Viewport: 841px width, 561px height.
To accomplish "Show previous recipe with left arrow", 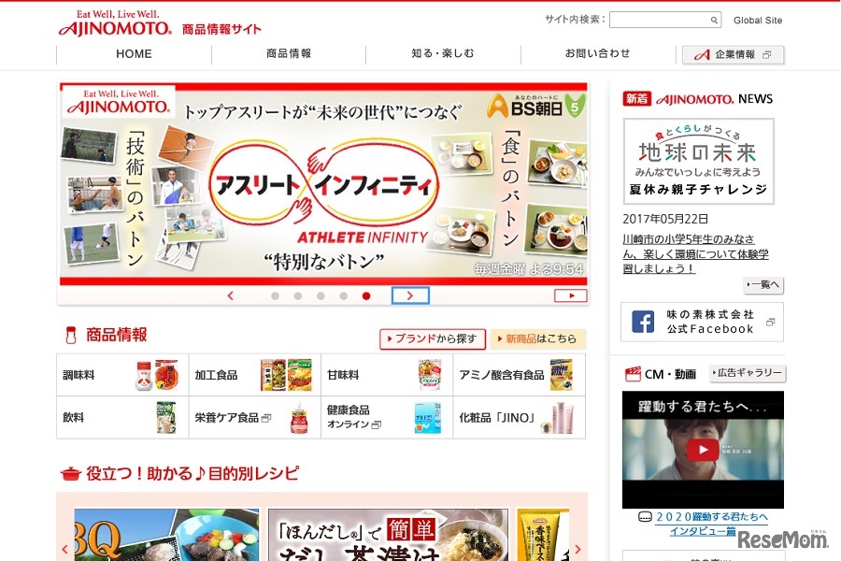I will click(64, 549).
